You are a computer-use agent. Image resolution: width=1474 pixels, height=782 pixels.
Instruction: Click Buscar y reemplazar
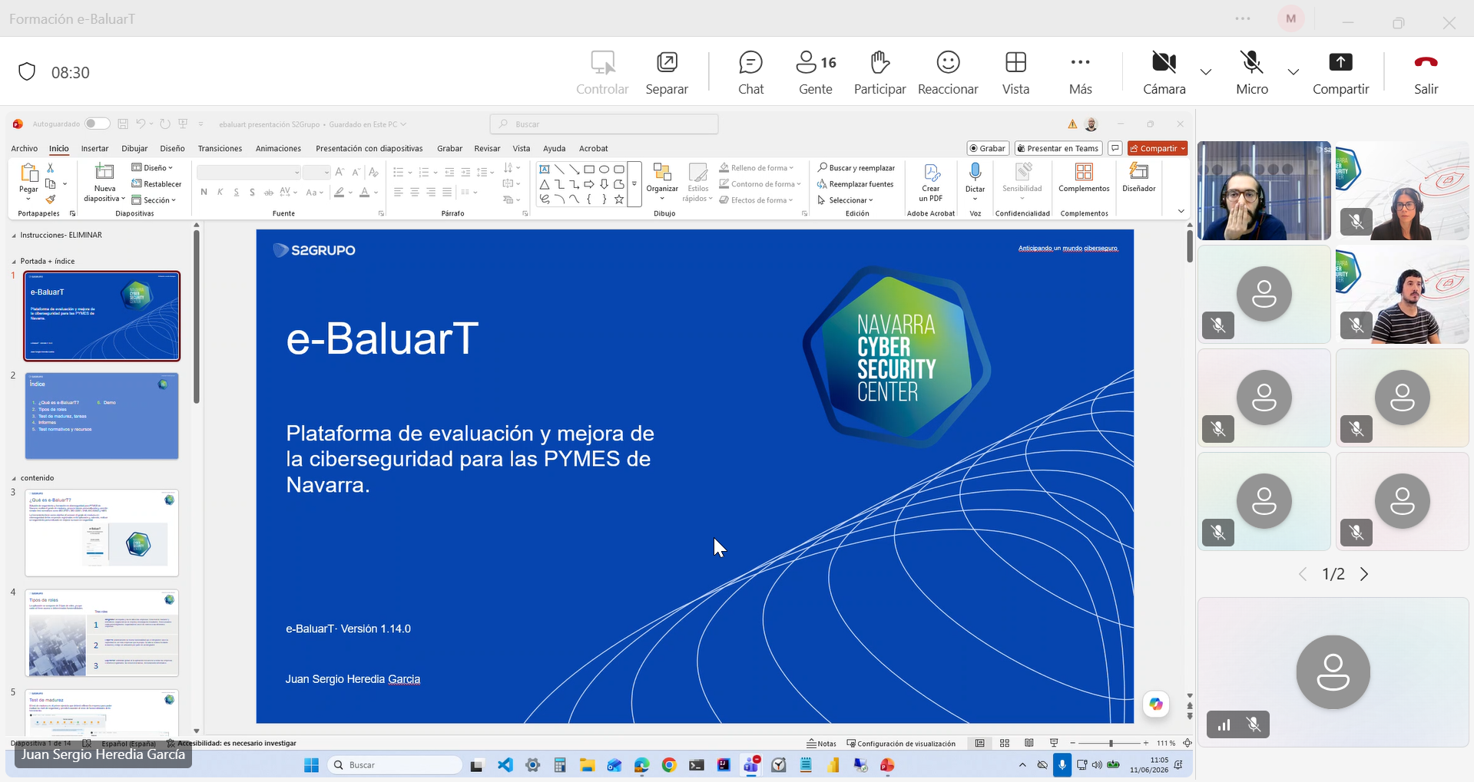856,167
